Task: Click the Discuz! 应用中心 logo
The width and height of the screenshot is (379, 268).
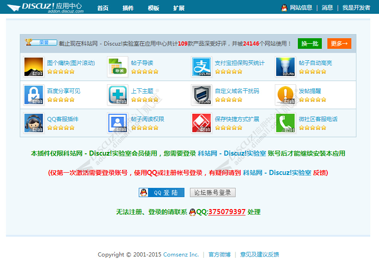Action: coord(45,7)
